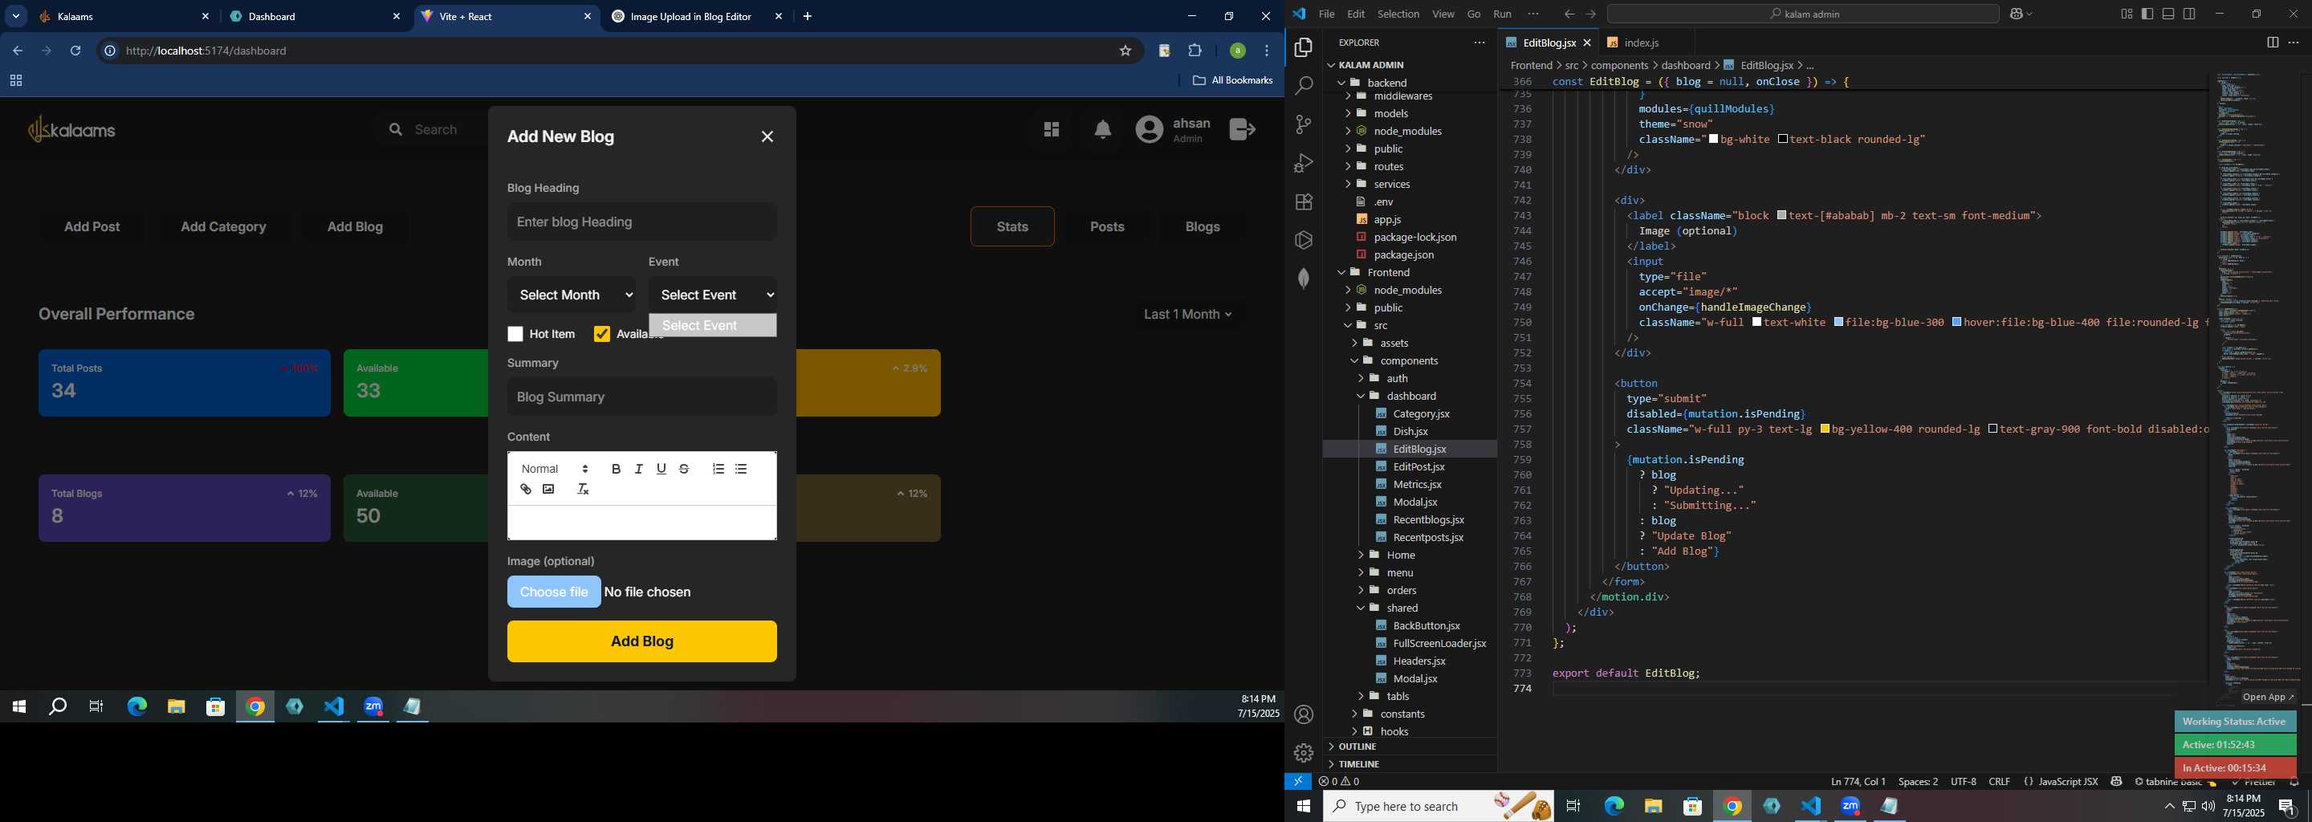2312x822 pixels.
Task: Click the bold button in content editor
Action: 616,469
